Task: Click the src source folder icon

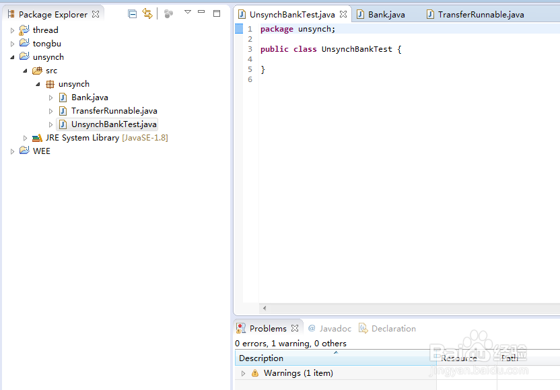Action: pos(37,71)
